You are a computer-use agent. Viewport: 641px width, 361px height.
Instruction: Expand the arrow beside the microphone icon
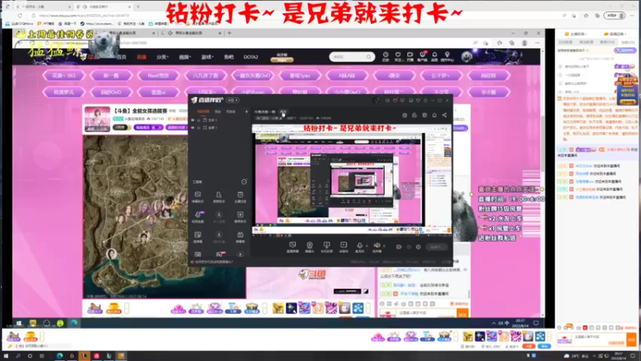pyautogui.click(x=367, y=246)
